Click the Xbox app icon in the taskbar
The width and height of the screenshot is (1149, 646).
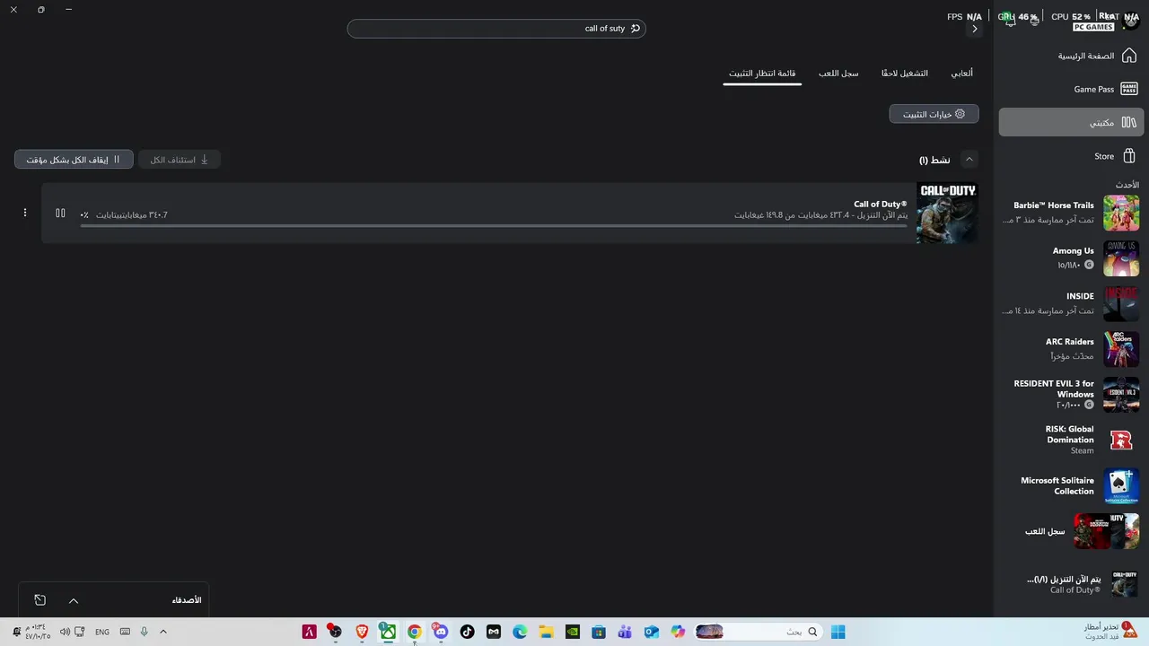(388, 632)
